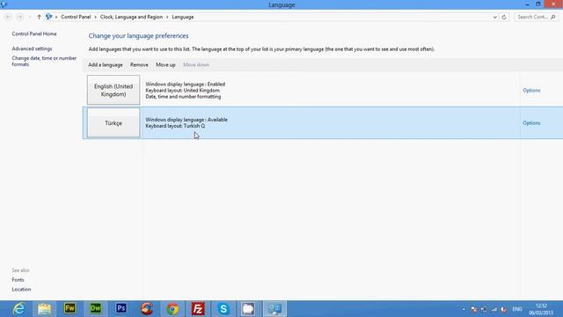Open Advanced settings link
Viewport: 563px width, 317px height.
(x=32, y=48)
